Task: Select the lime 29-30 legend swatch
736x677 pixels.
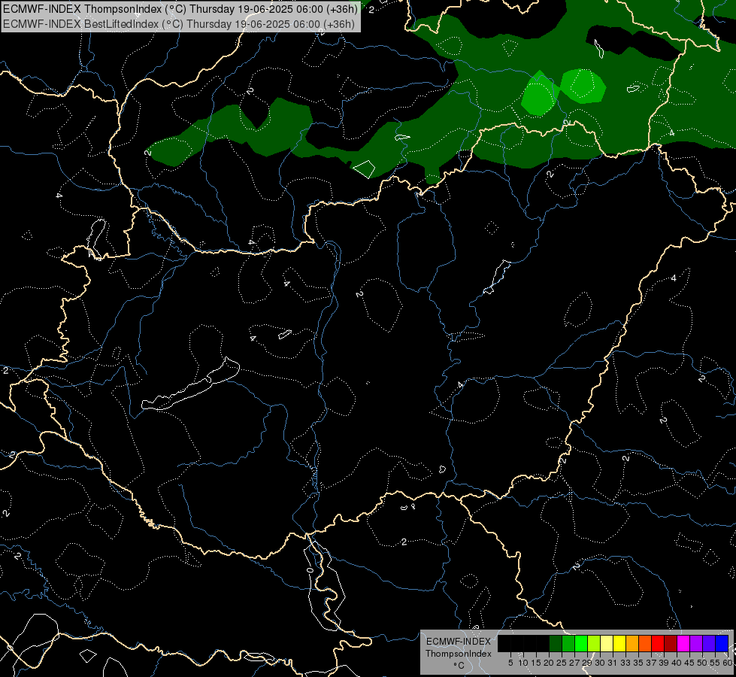Action: [594, 643]
